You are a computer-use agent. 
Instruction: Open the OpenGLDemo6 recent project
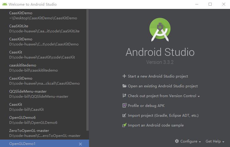pyautogui.click(x=43, y=120)
